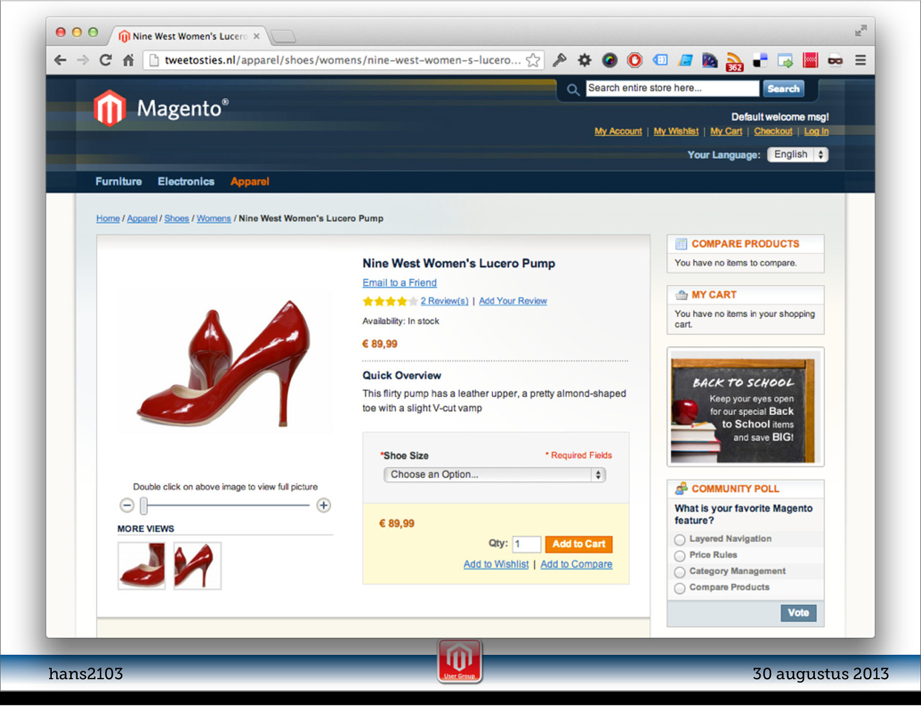The width and height of the screenshot is (921, 709).
Task: Click Add to Compare link
Action: (x=576, y=565)
